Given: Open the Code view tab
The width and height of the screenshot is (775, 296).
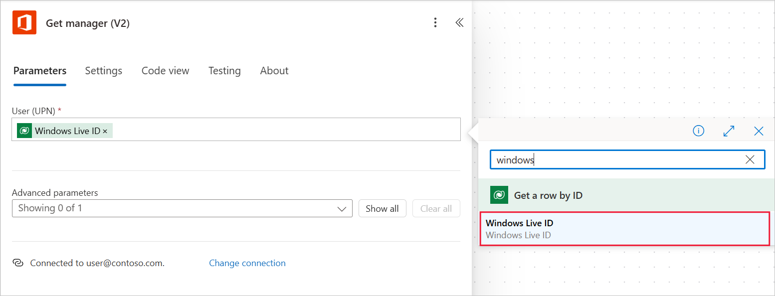Looking at the screenshot, I should coord(165,71).
